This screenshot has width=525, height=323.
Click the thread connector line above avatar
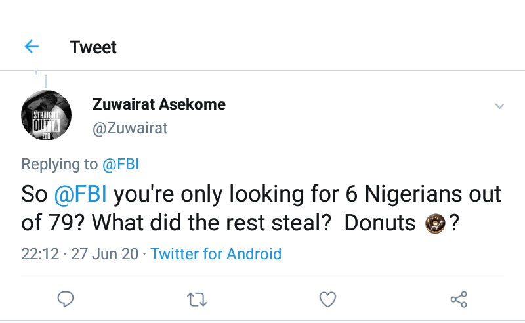click(46, 80)
